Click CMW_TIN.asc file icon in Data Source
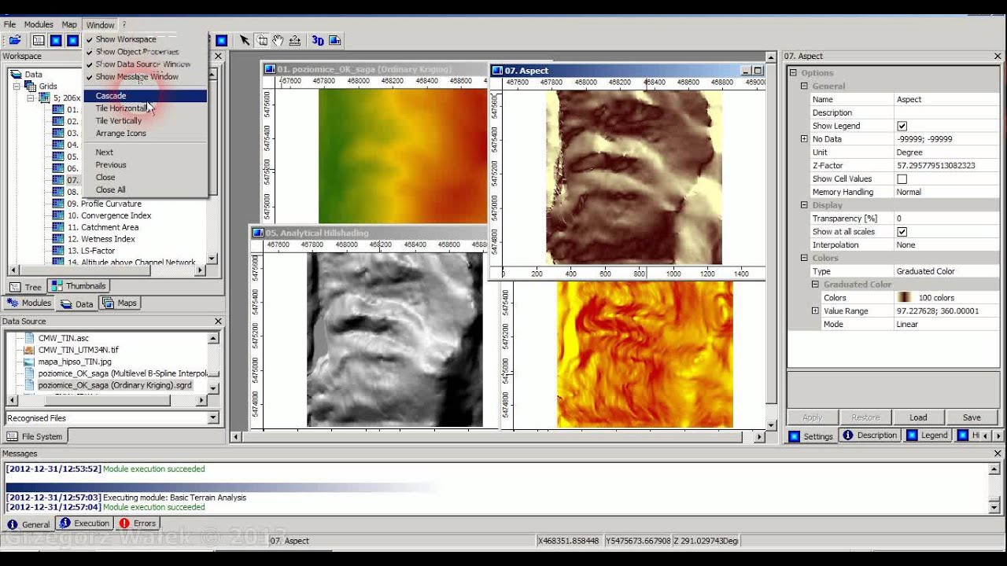This screenshot has height=566, width=1007. [x=29, y=338]
